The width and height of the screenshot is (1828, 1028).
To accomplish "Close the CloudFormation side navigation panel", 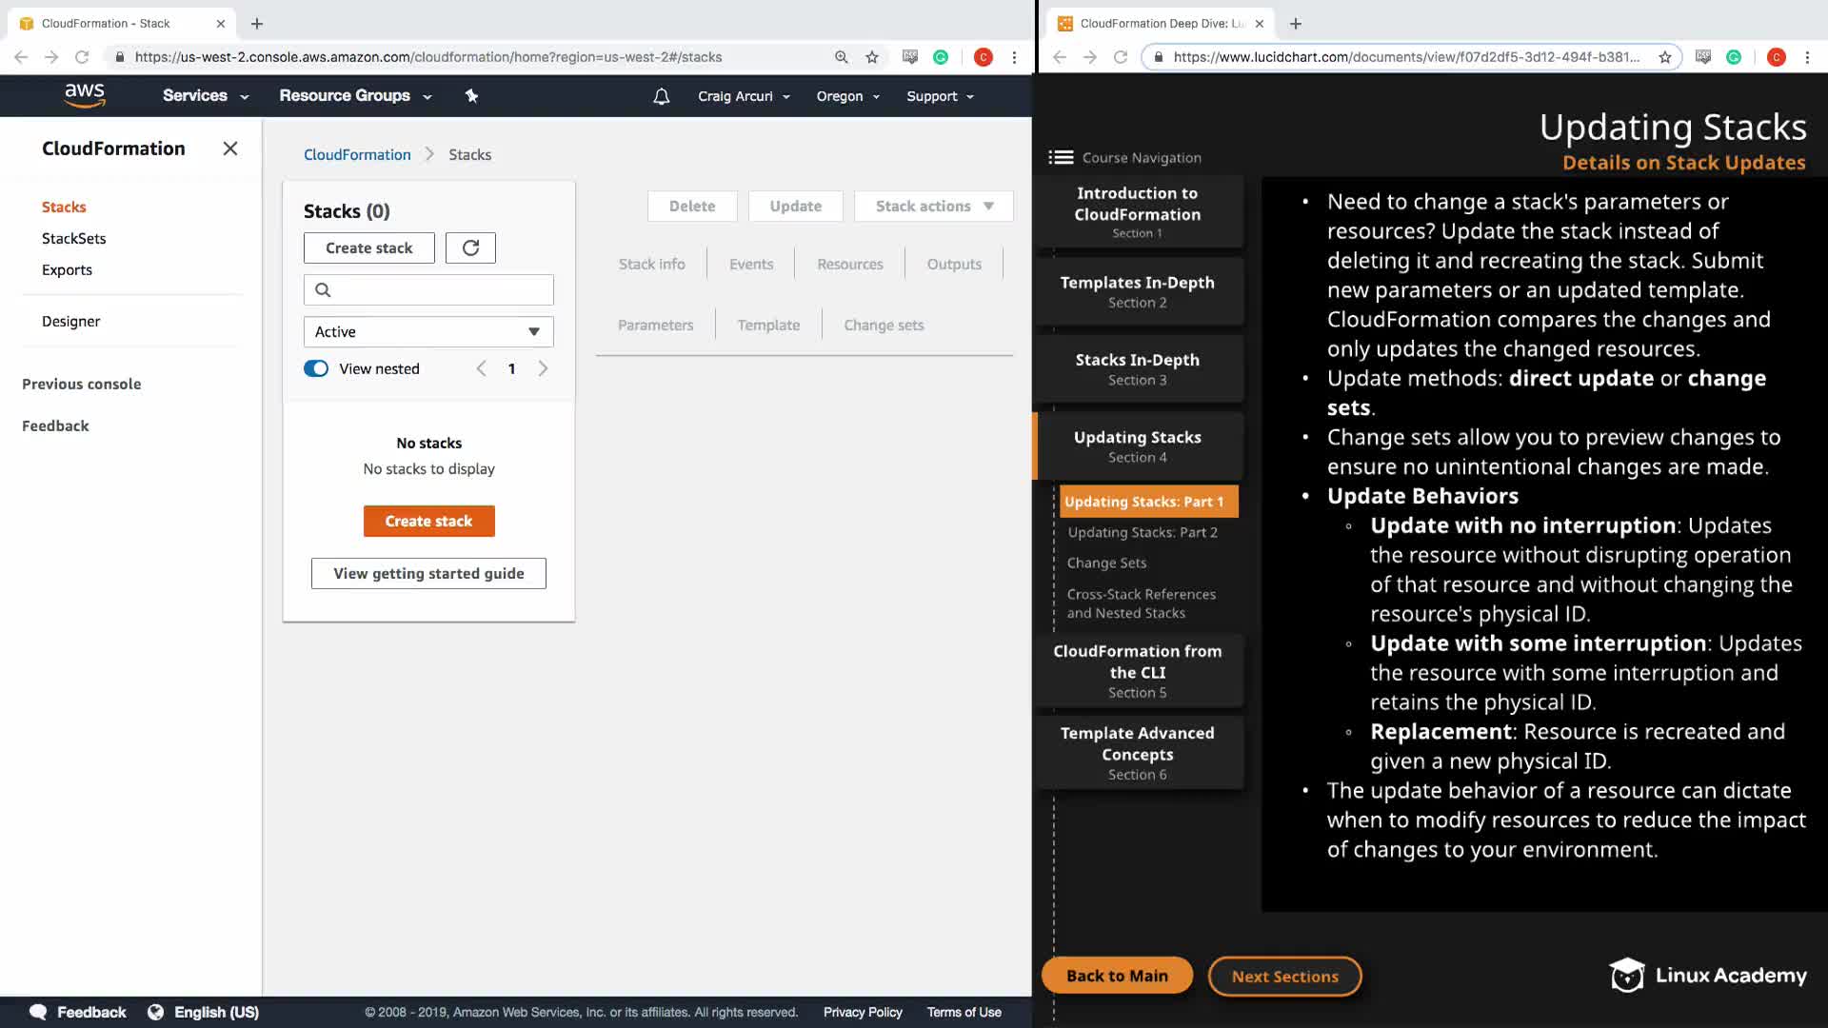I will 229,148.
